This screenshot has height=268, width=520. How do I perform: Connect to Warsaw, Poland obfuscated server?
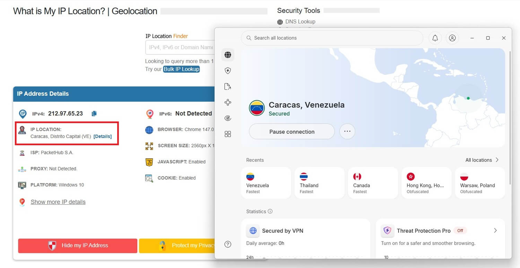click(x=479, y=183)
